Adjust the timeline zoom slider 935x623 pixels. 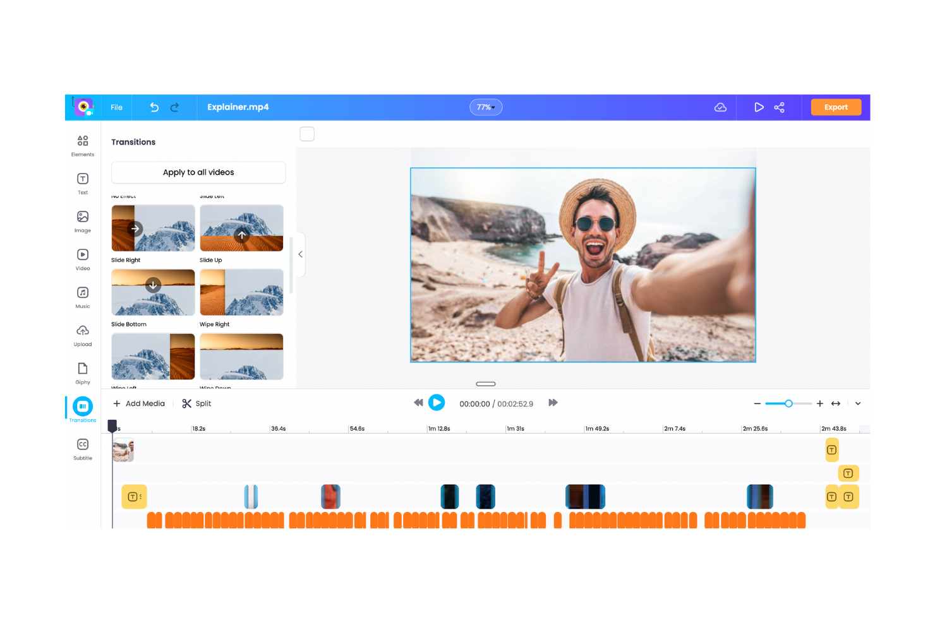(788, 403)
